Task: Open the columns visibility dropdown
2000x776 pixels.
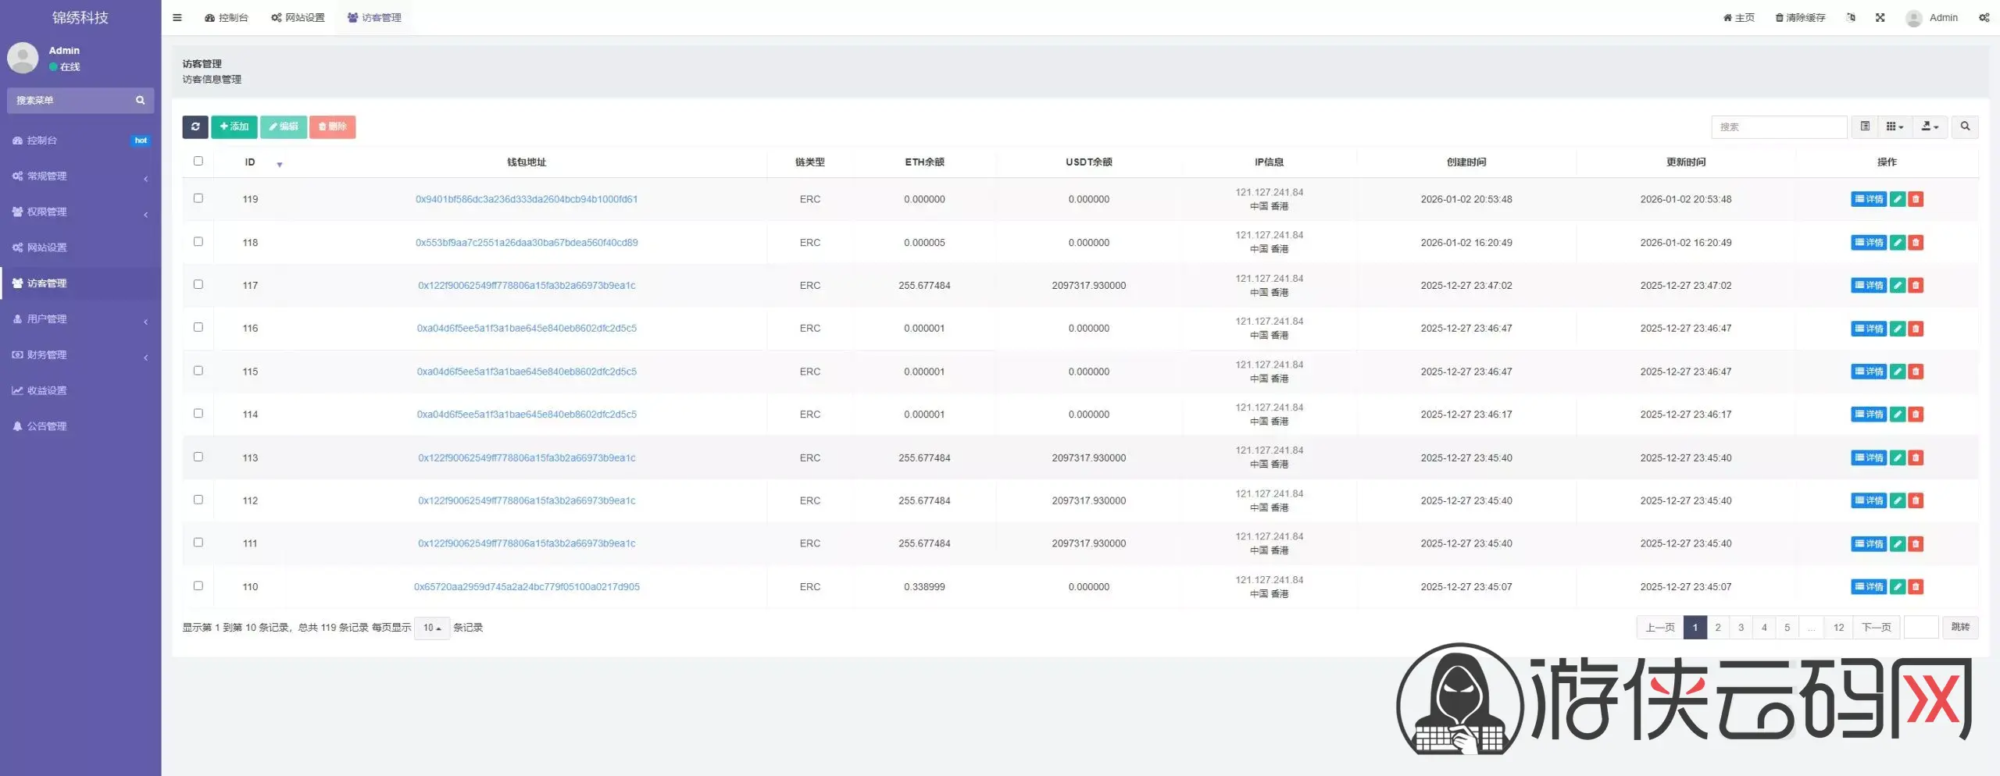Action: 1894,126
